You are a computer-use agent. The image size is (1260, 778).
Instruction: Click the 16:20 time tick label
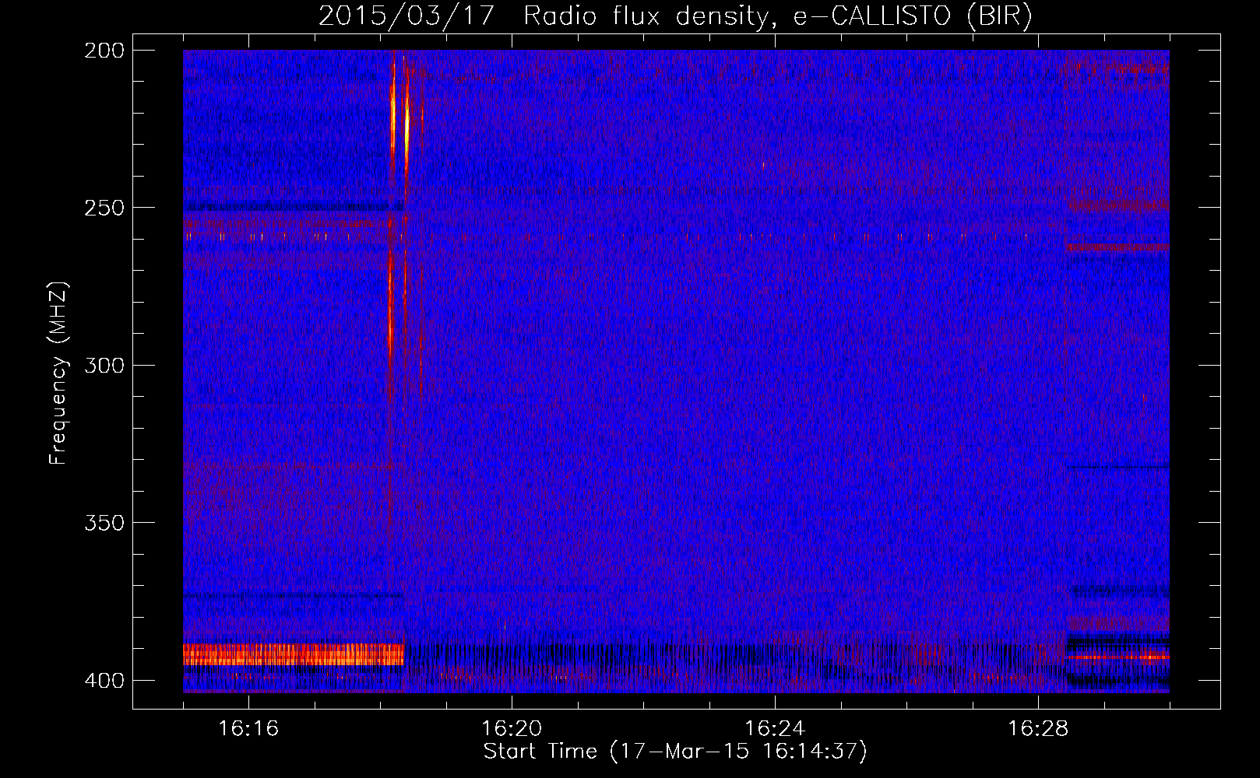point(512,728)
